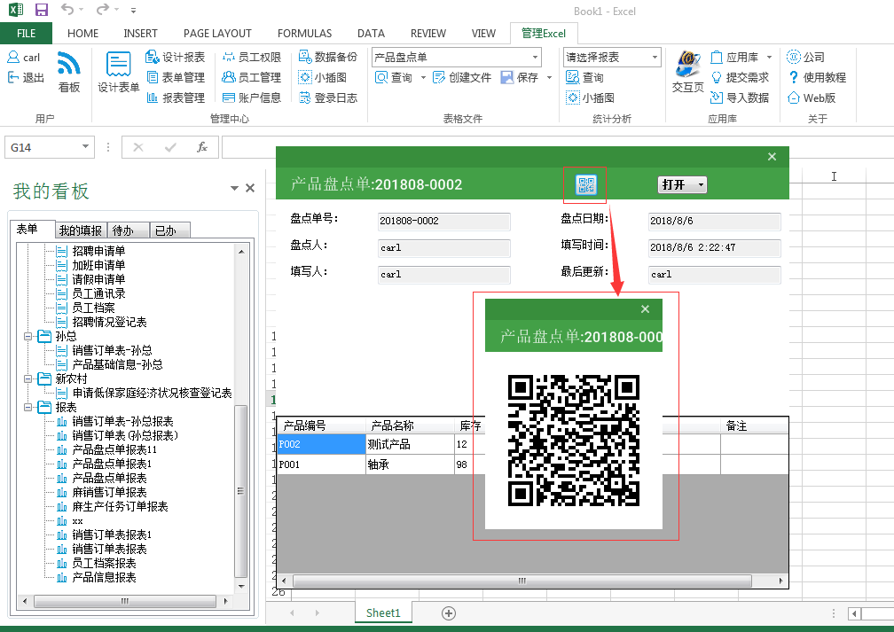Select the 我的填报 tab
894x632 pixels.
tap(81, 230)
